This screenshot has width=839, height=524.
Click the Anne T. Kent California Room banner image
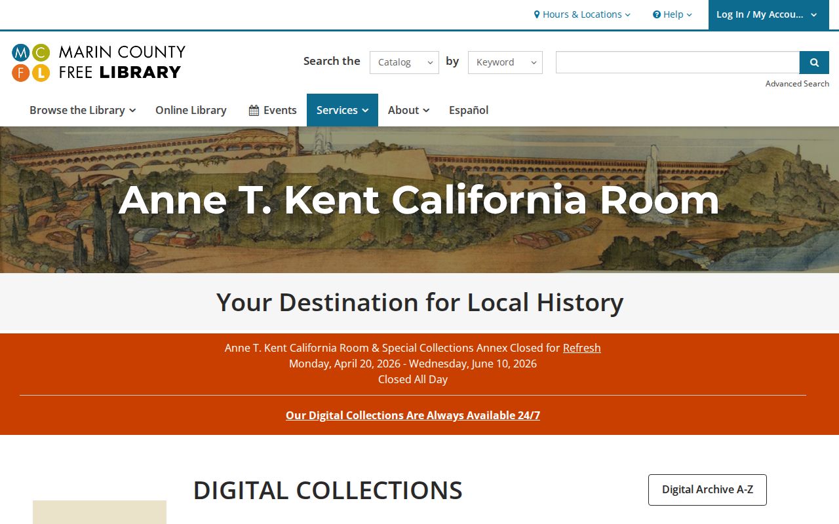click(419, 200)
